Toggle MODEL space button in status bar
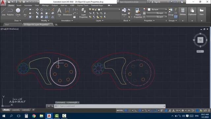211x119 pixels. point(120,110)
